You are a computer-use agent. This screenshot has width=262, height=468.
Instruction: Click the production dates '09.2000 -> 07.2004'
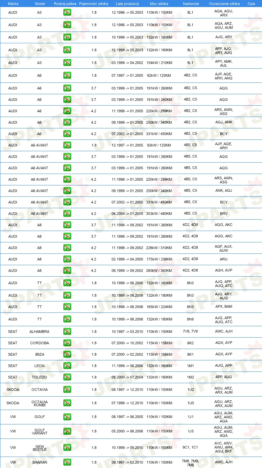(x=127, y=377)
